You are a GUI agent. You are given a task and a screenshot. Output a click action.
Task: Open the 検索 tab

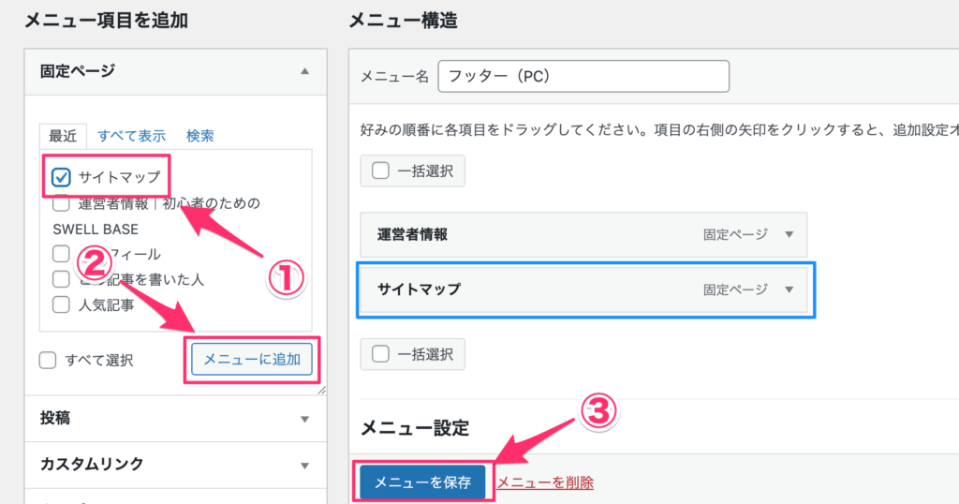tap(199, 136)
